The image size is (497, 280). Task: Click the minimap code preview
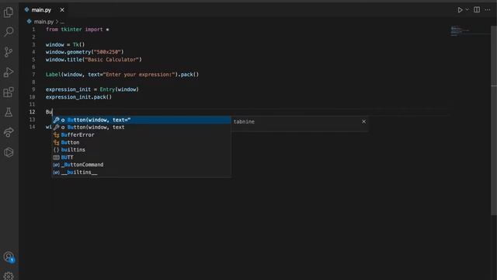tap(460, 31)
